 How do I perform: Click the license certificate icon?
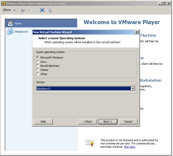click(x=90, y=143)
